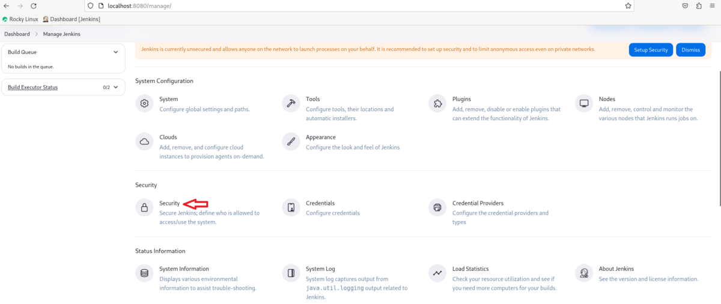Open the Firefox hamburger menu

coord(713,6)
